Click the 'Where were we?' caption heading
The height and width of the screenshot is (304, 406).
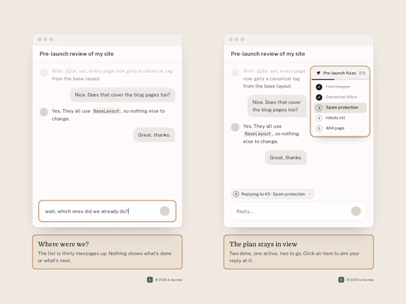[x=63, y=244]
